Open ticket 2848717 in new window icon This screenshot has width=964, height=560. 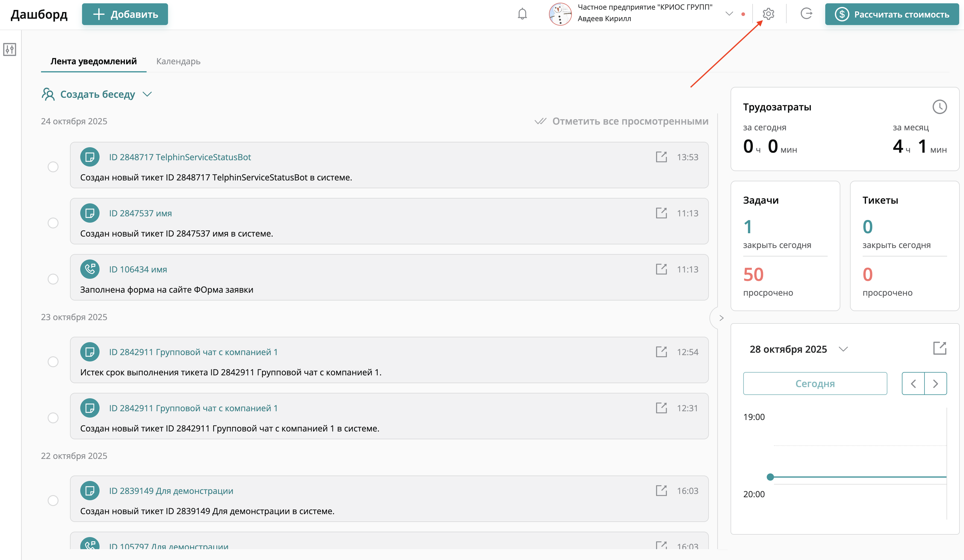coord(661,157)
